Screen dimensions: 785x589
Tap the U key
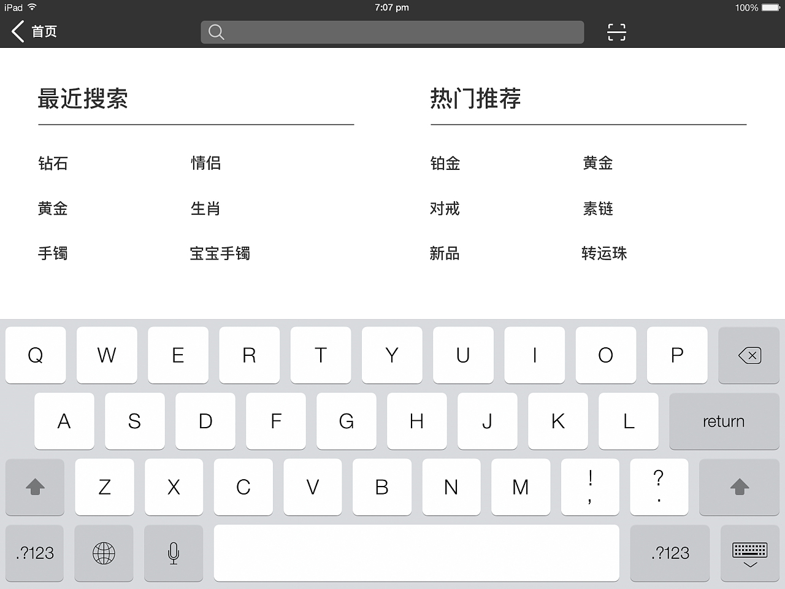[x=463, y=355]
